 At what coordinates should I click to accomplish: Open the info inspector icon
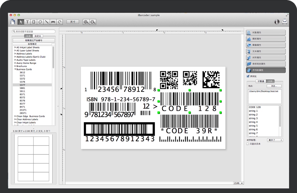click(277, 22)
